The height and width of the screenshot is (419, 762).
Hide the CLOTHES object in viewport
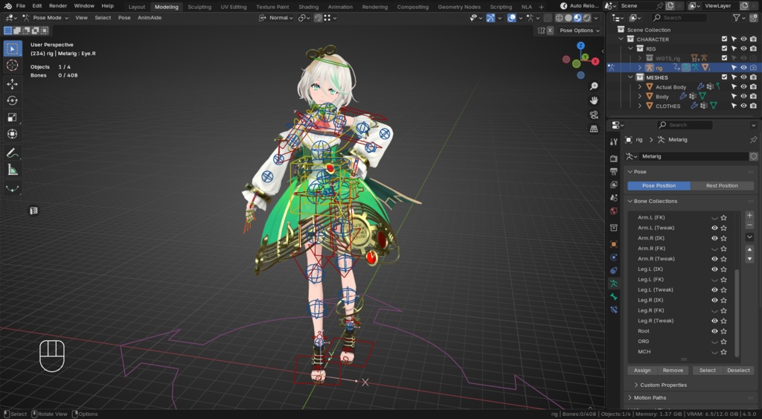pos(743,106)
